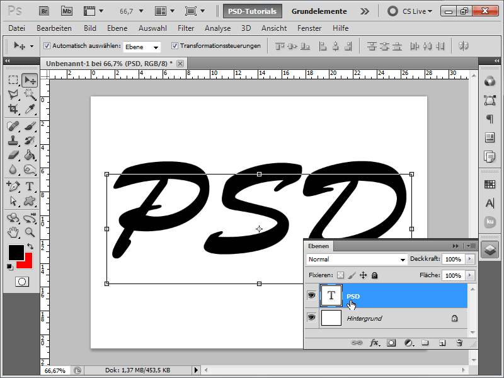Toggle Quick Mask mode
The height and width of the screenshot is (378, 504).
22,282
